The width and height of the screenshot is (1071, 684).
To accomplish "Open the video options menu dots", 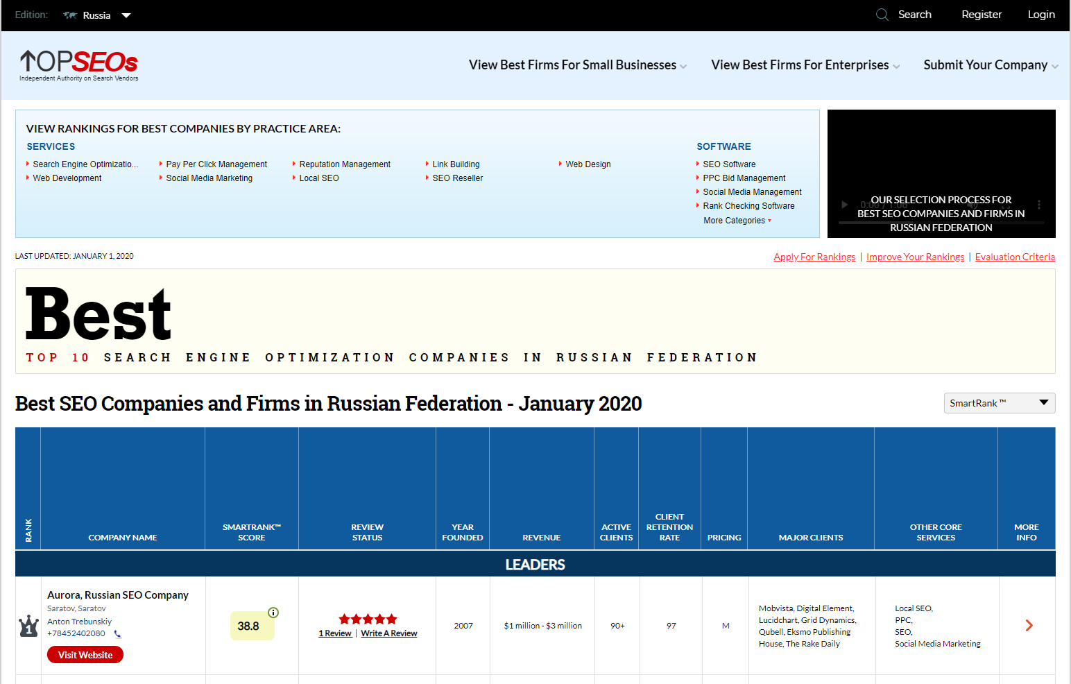I will (1038, 205).
